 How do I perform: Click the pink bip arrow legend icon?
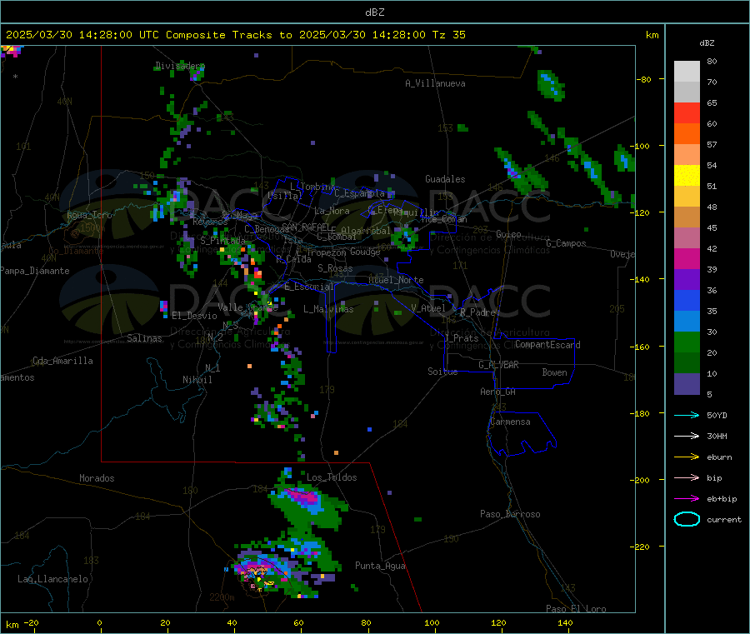(x=687, y=477)
